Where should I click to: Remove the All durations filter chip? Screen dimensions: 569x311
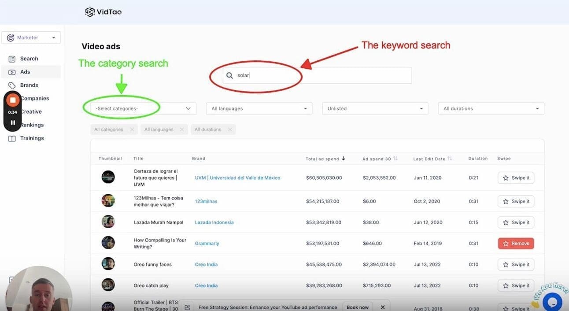point(229,130)
